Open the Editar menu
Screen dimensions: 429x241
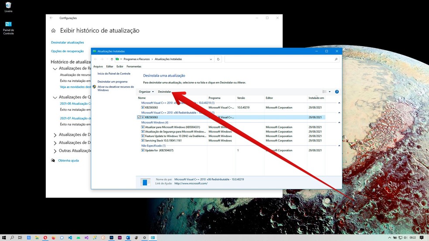(x=110, y=66)
